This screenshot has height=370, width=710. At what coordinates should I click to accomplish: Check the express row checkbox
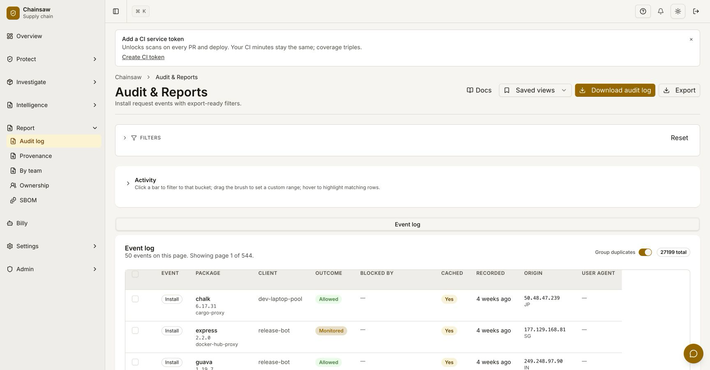(135, 331)
